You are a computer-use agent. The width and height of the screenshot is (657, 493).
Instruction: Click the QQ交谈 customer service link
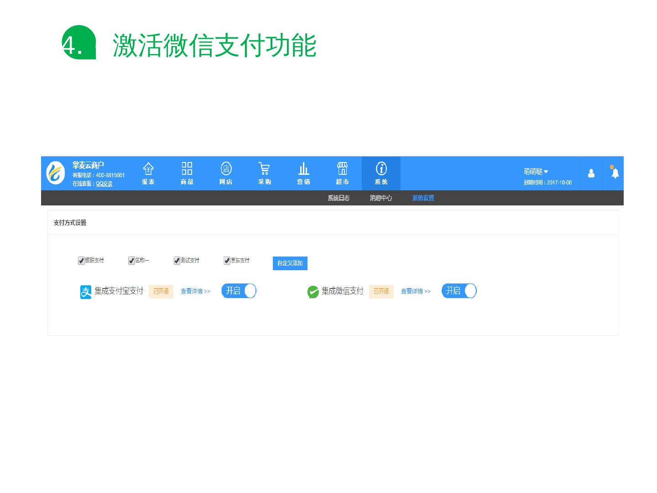[x=104, y=184]
